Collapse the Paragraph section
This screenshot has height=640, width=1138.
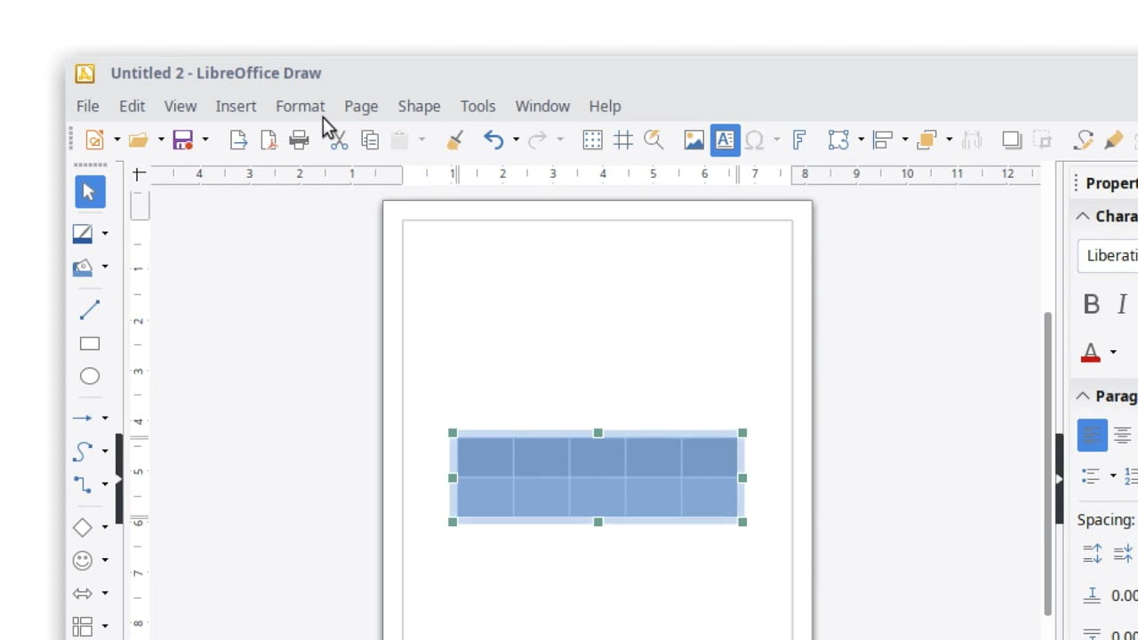[x=1083, y=396]
